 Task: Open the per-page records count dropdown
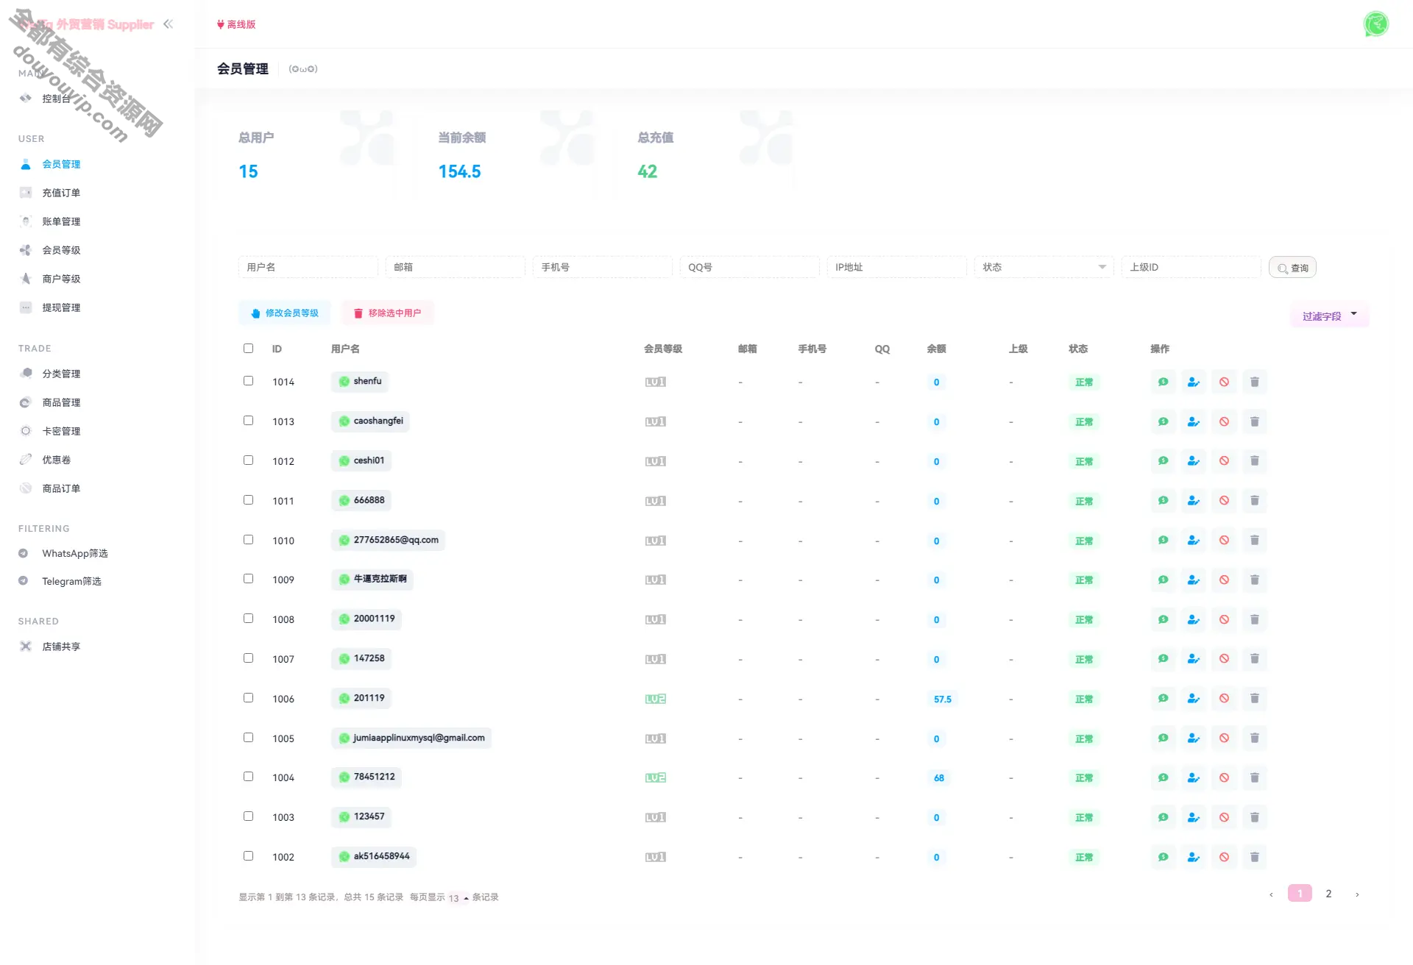click(458, 898)
